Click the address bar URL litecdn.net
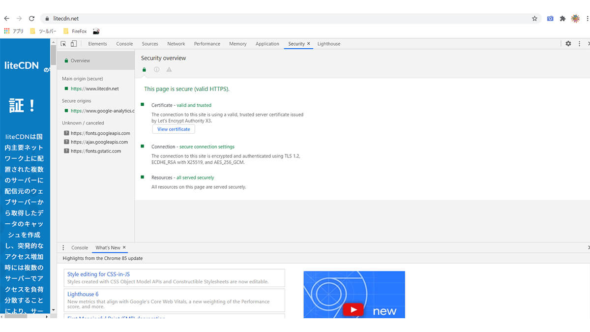Image resolution: width=590 pixels, height=332 pixels. pos(66,18)
